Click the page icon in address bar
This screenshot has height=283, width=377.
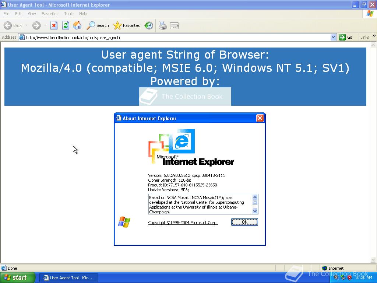22,37
